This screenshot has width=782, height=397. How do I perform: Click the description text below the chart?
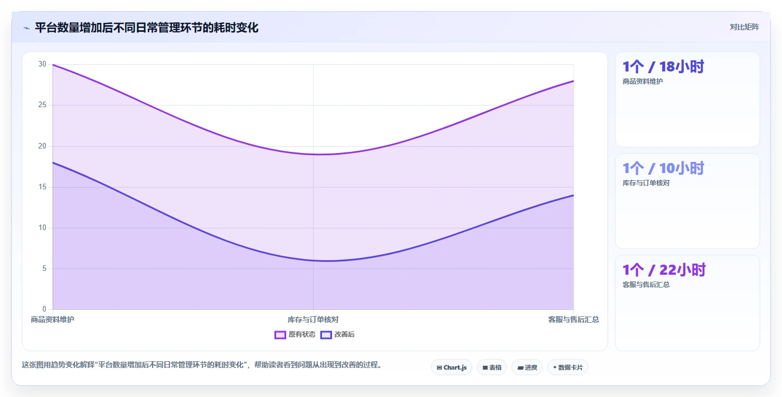pos(202,365)
